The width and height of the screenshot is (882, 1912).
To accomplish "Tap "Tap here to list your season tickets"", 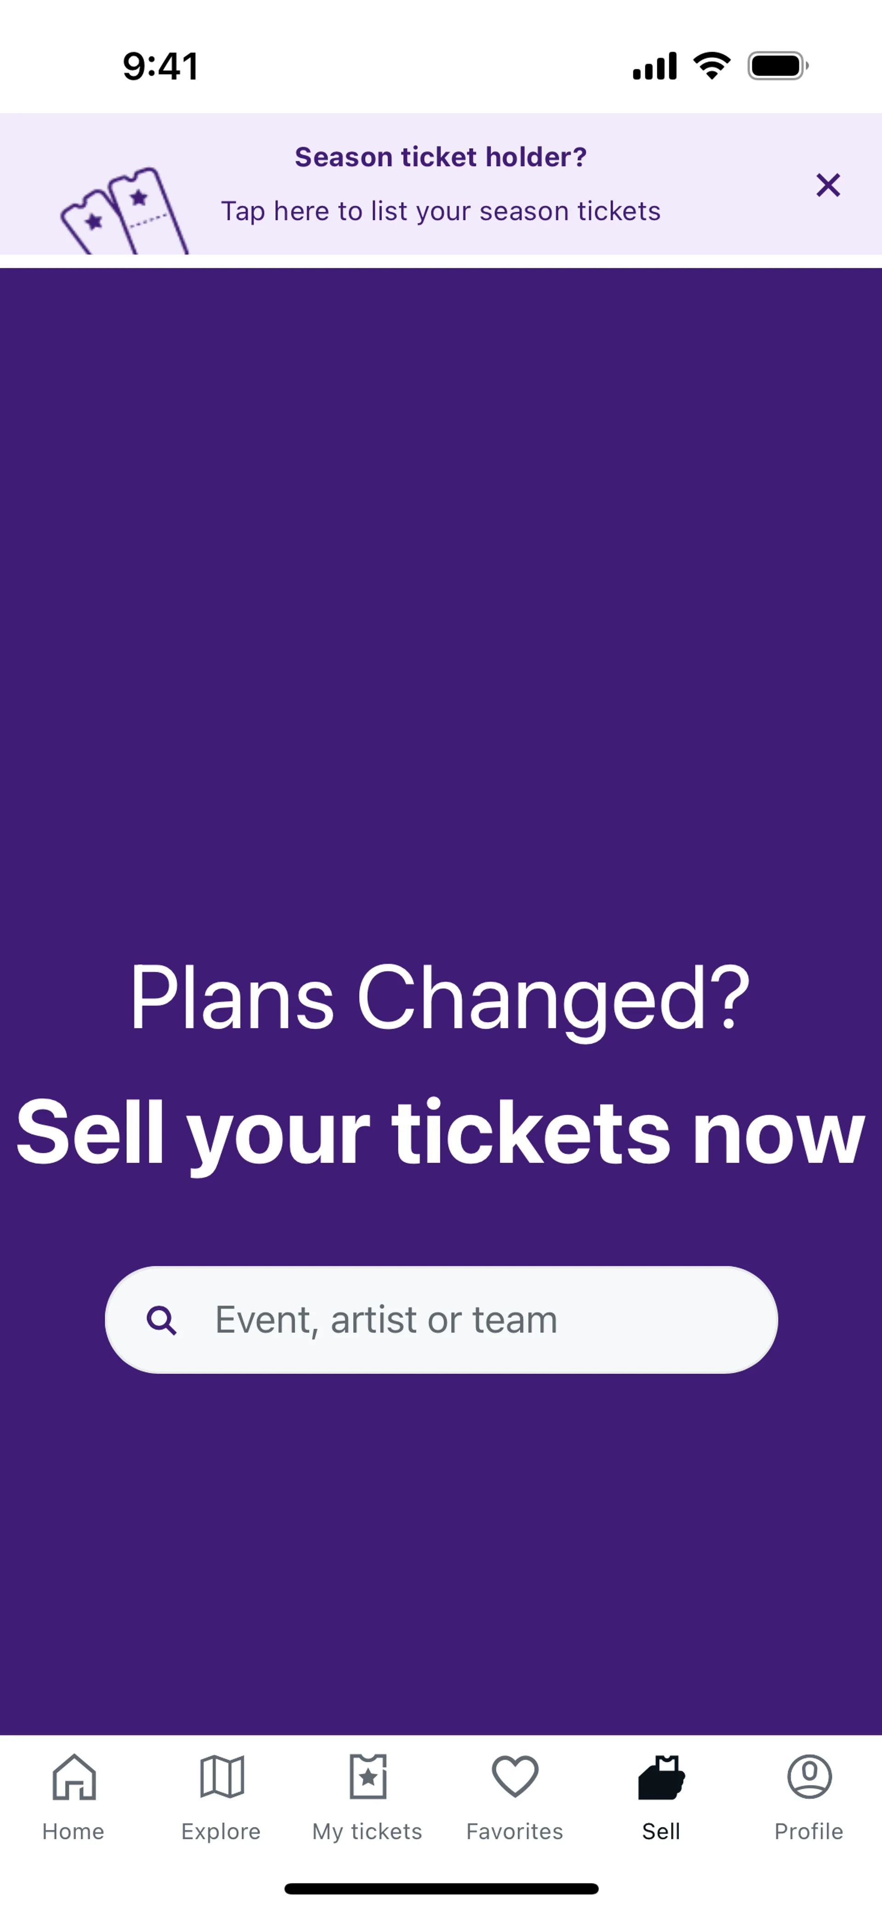I will 440,211.
